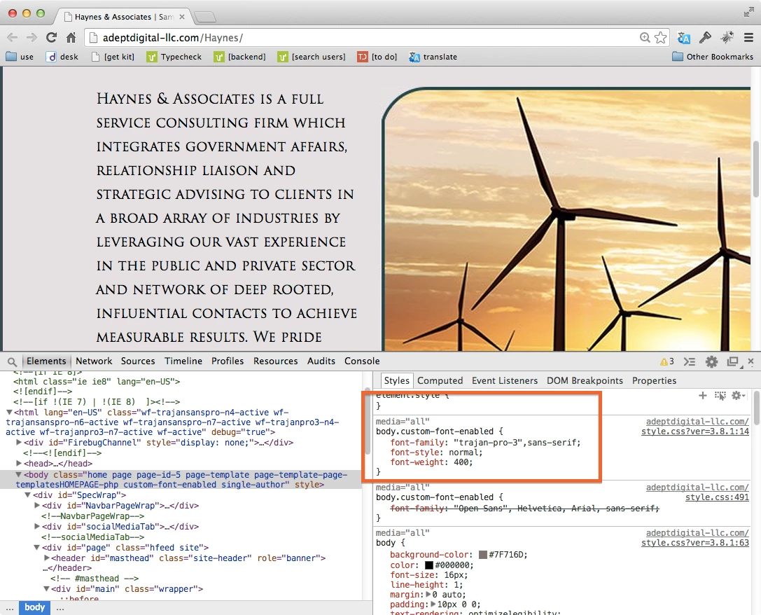Open the [search users] bookmark
The width and height of the screenshot is (761, 615).
pyautogui.click(x=312, y=57)
